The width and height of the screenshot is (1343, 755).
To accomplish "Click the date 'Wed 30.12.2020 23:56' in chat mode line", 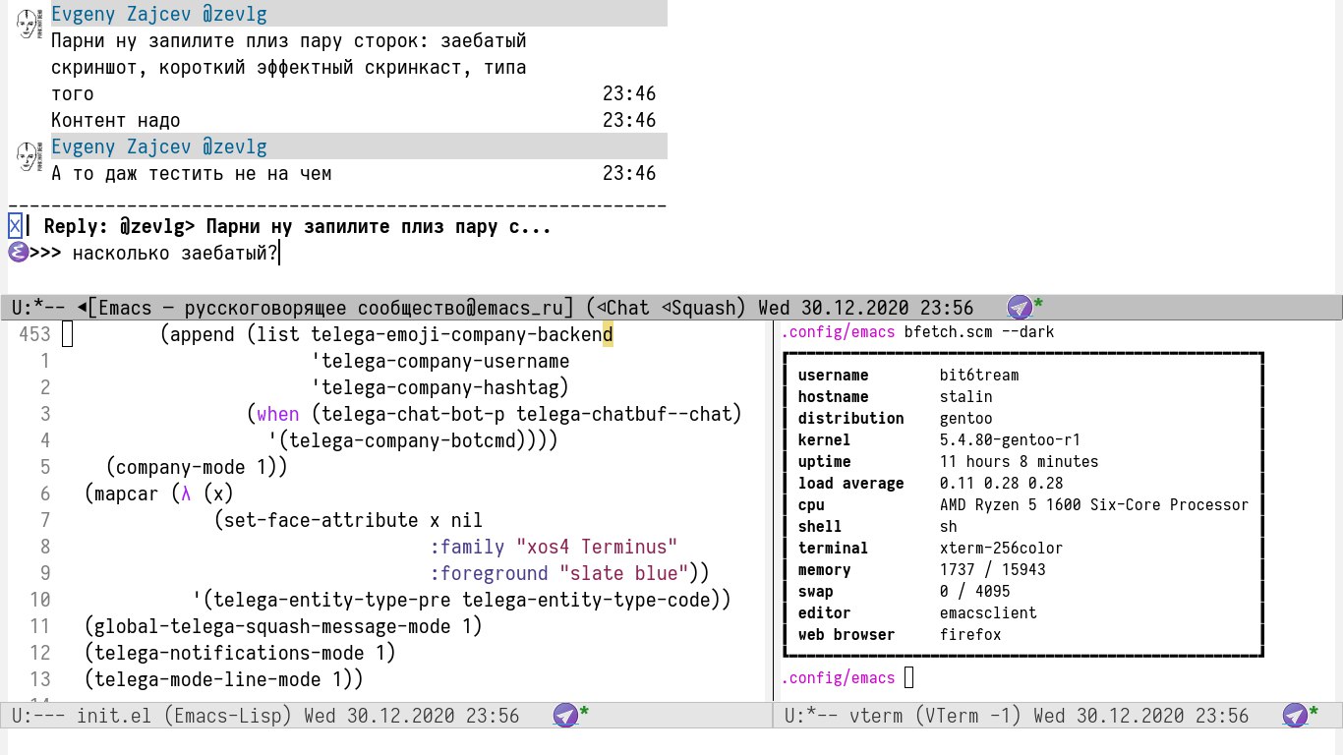I will pyautogui.click(x=866, y=308).
